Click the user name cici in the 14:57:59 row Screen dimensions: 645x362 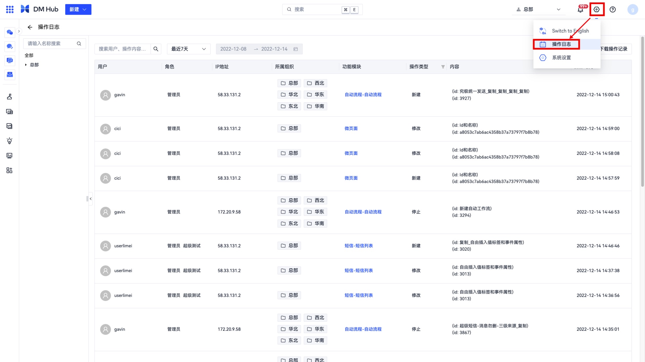pyautogui.click(x=117, y=178)
